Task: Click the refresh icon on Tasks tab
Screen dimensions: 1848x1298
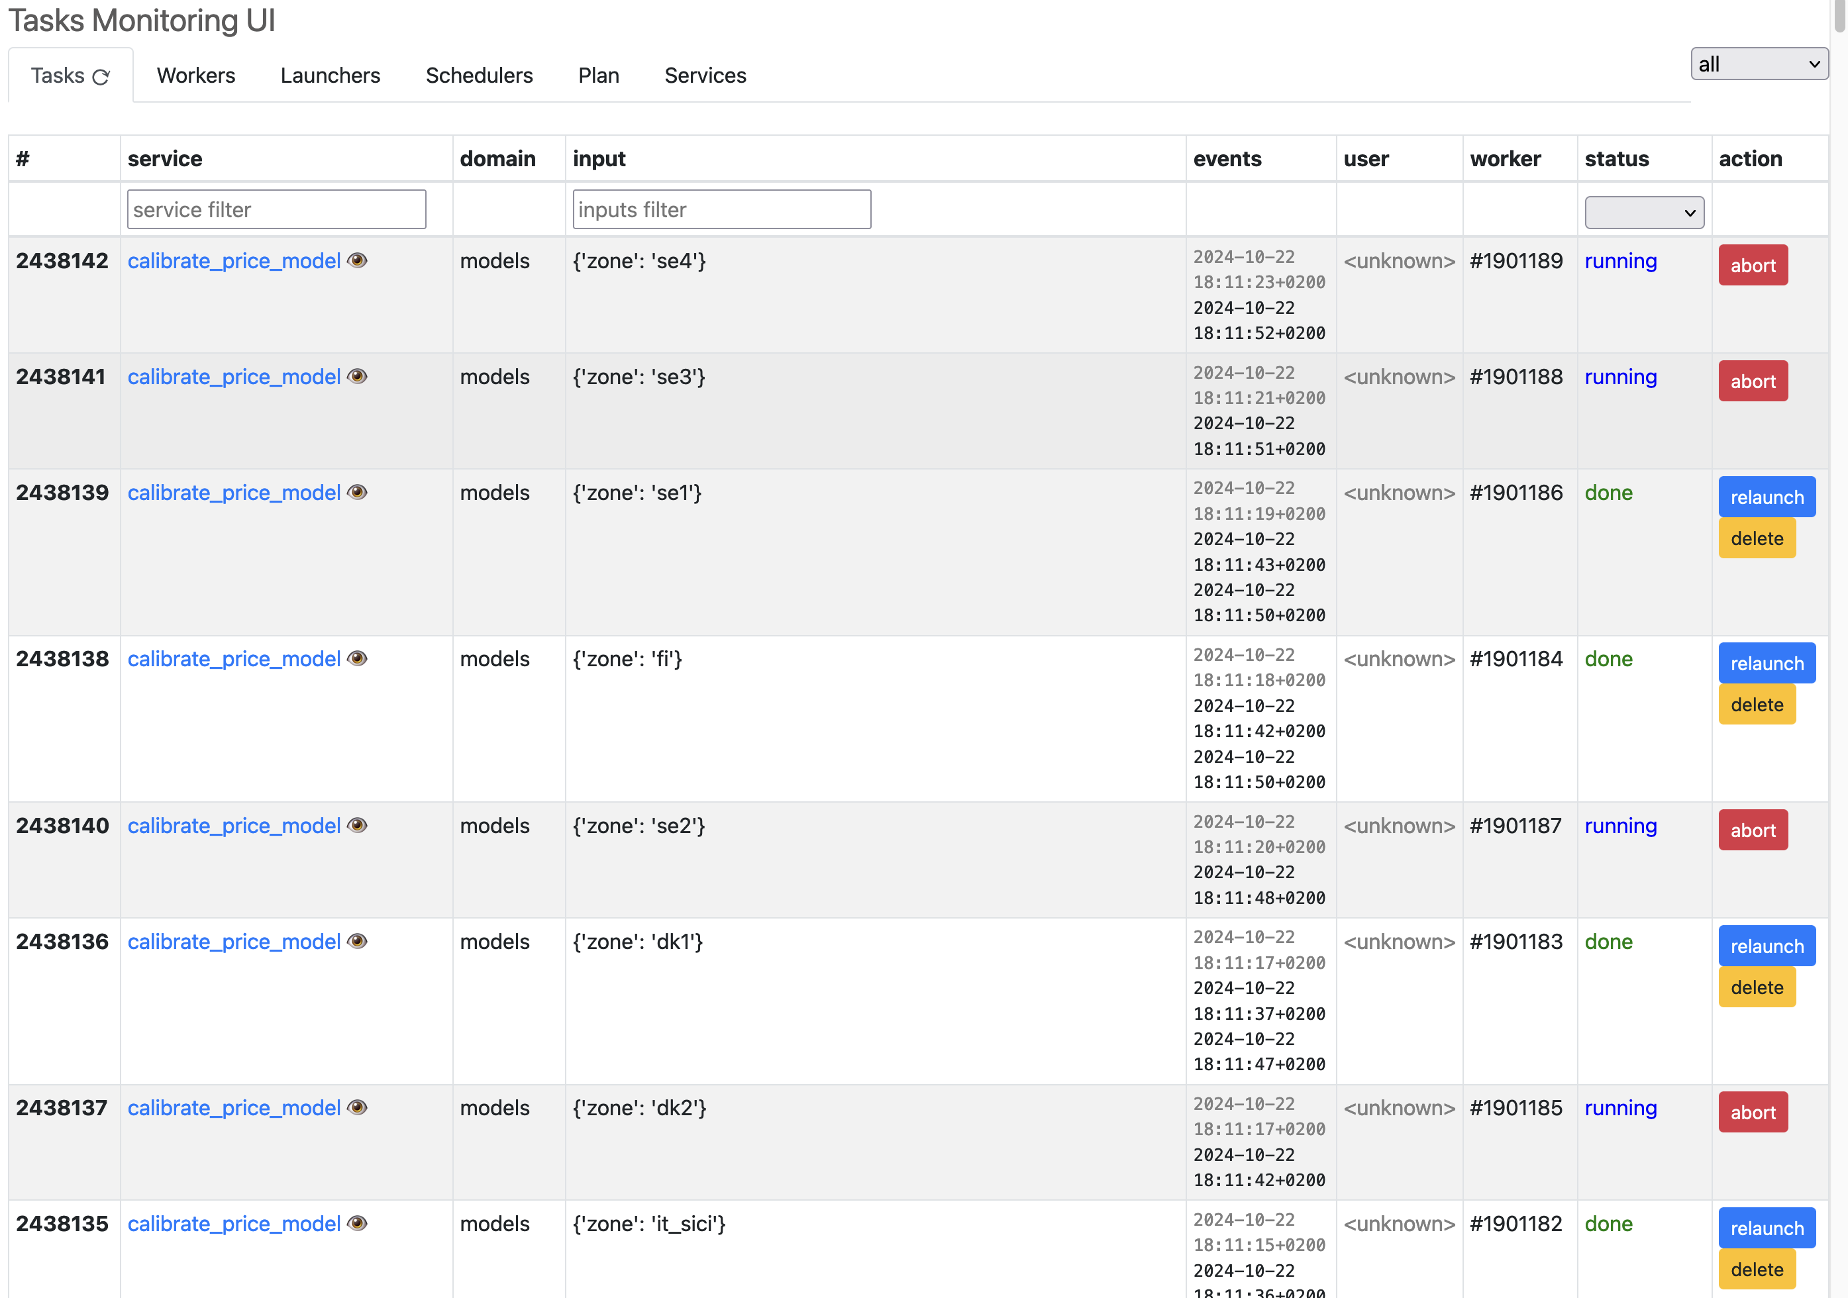Action: pyautogui.click(x=101, y=76)
